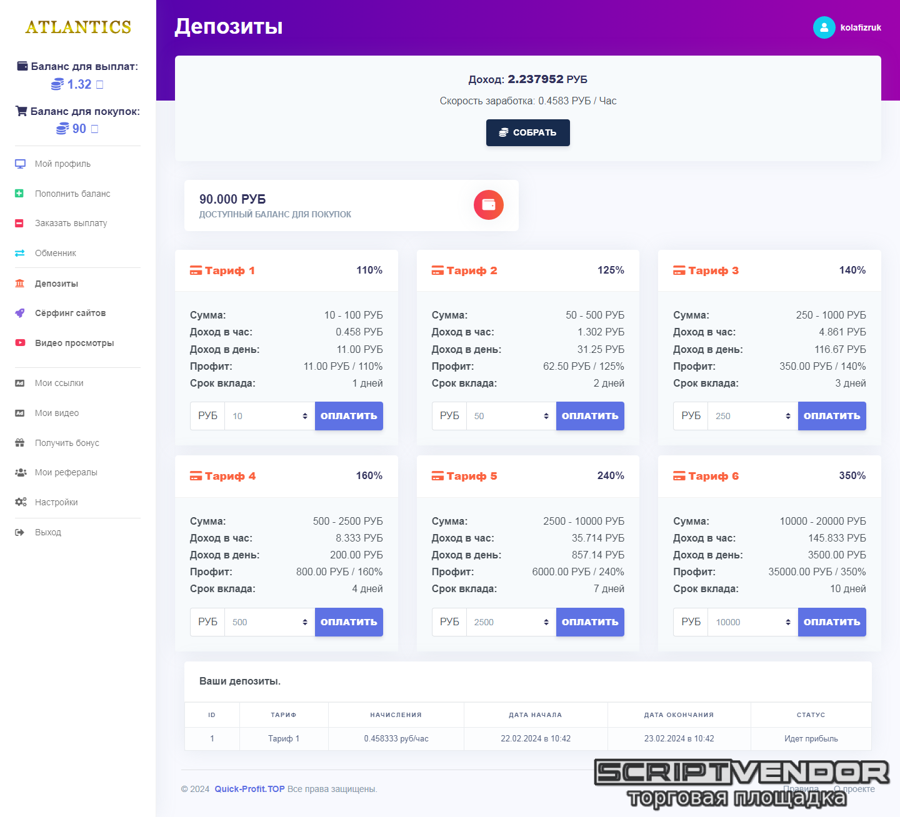Follow the Quick-Profit.TOP footer link
The width and height of the screenshot is (900, 817).
tap(249, 789)
